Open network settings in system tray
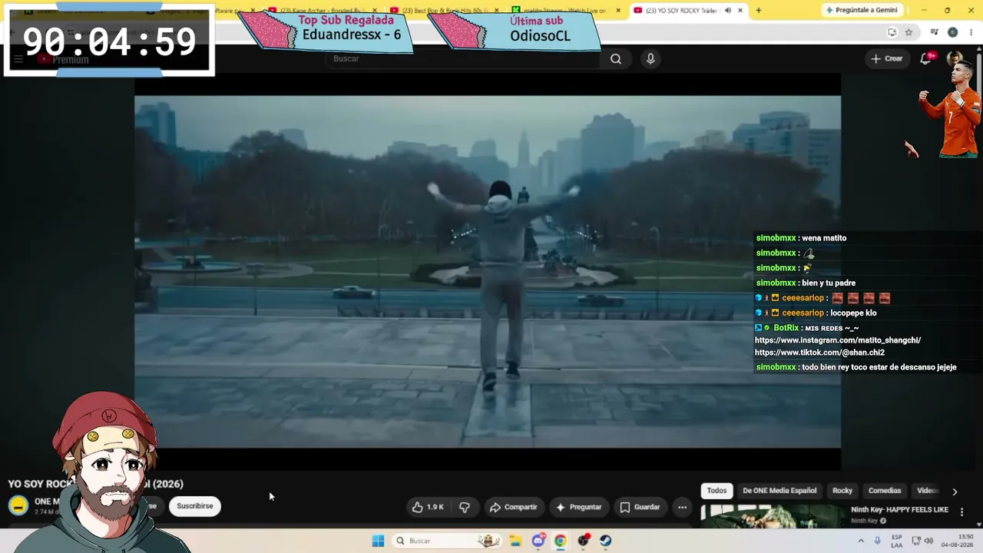983x553 pixels. click(915, 541)
